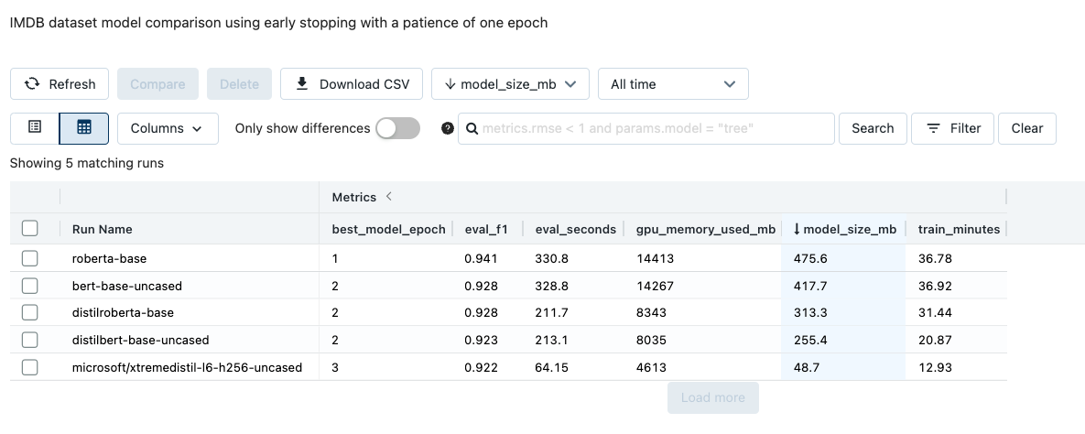The height and width of the screenshot is (434, 1085).
Task: Sort by Run Name column header
Action: (x=102, y=229)
